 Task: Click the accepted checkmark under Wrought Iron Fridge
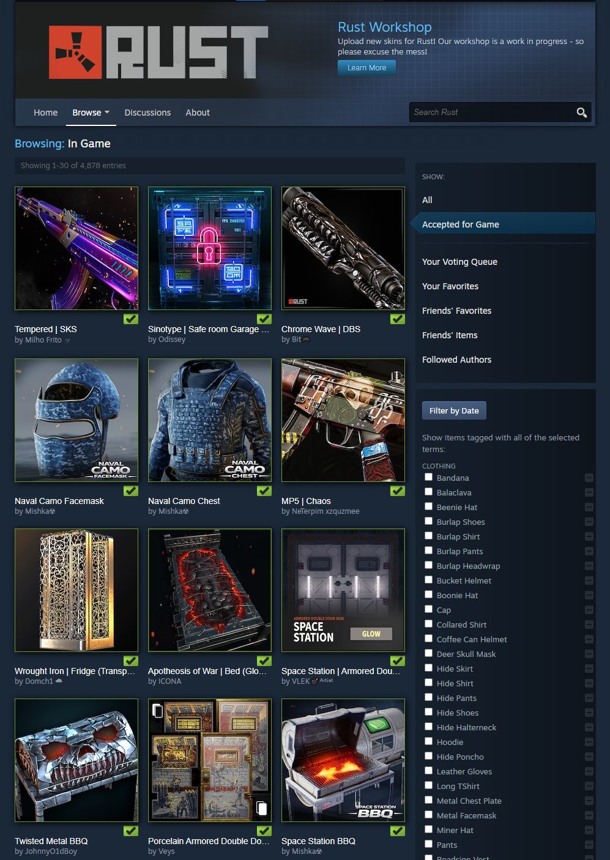tap(131, 661)
